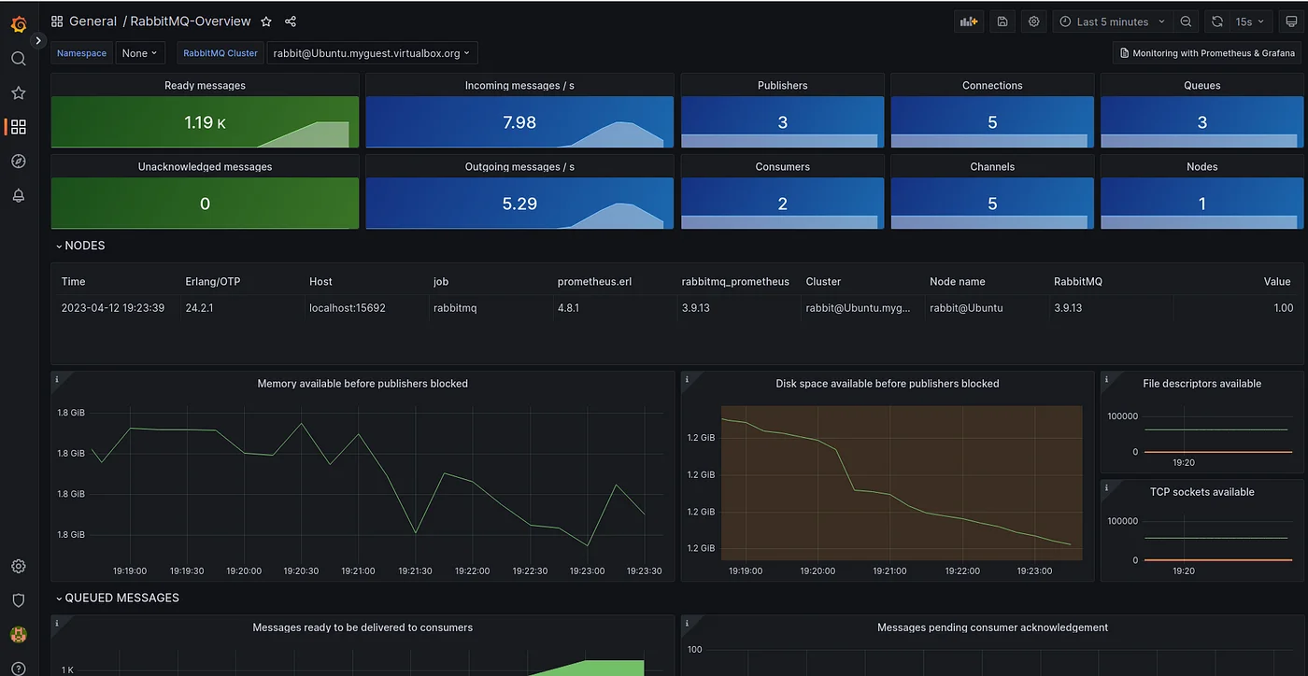
Task: Open the Help question mark icon
Action: 19,669
